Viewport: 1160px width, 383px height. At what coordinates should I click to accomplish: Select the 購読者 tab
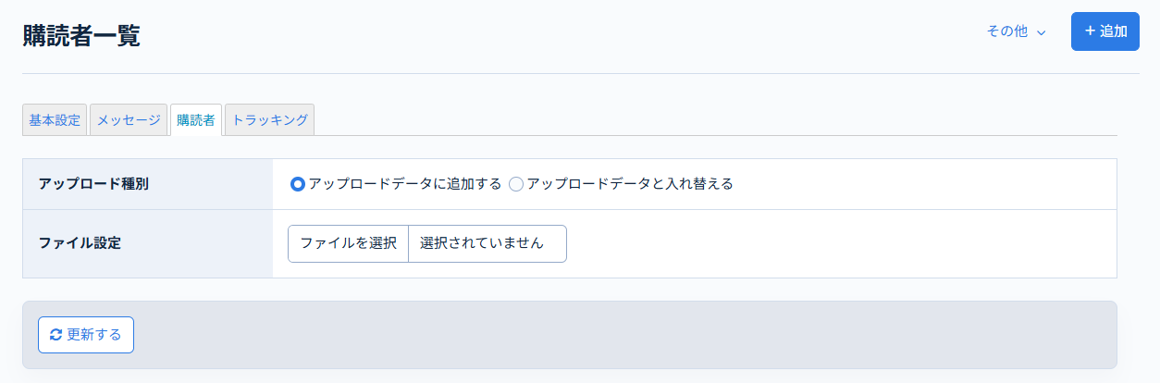(x=196, y=120)
